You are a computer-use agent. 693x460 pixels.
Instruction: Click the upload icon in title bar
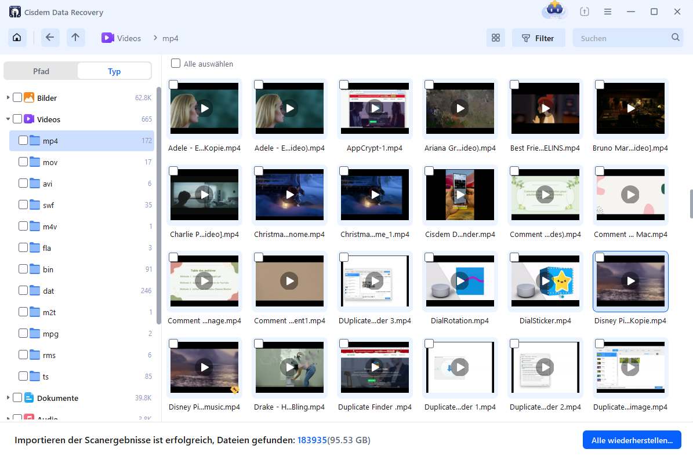584,12
